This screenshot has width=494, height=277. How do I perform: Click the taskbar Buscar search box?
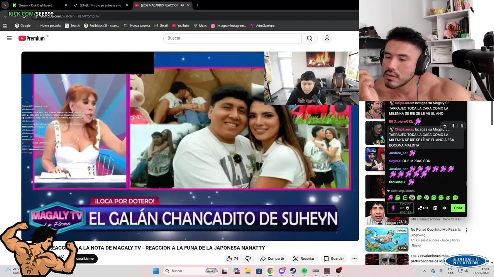coord(190,271)
